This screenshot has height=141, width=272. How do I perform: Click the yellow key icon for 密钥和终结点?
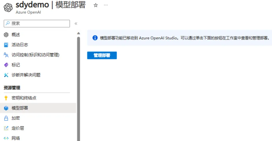[6, 98]
